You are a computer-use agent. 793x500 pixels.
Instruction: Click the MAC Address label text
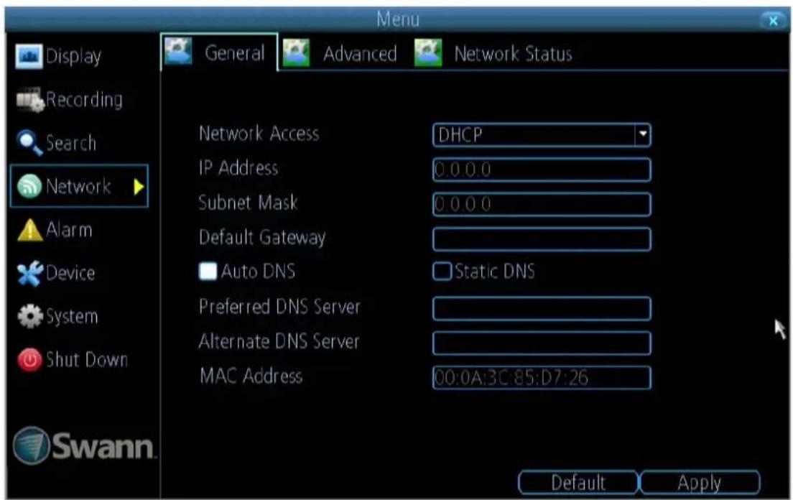click(251, 376)
